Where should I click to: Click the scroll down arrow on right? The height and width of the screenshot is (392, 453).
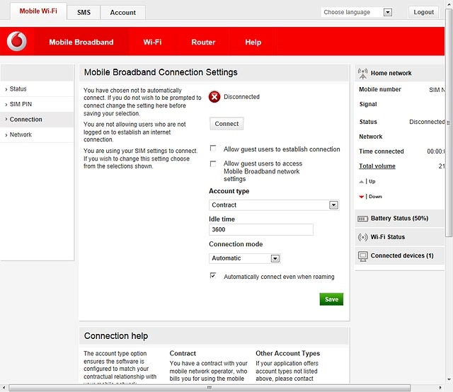coord(449,379)
